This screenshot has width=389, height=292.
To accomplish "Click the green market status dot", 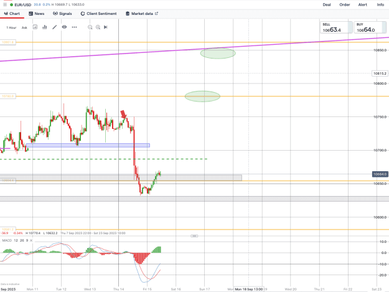I will [11, 5].
